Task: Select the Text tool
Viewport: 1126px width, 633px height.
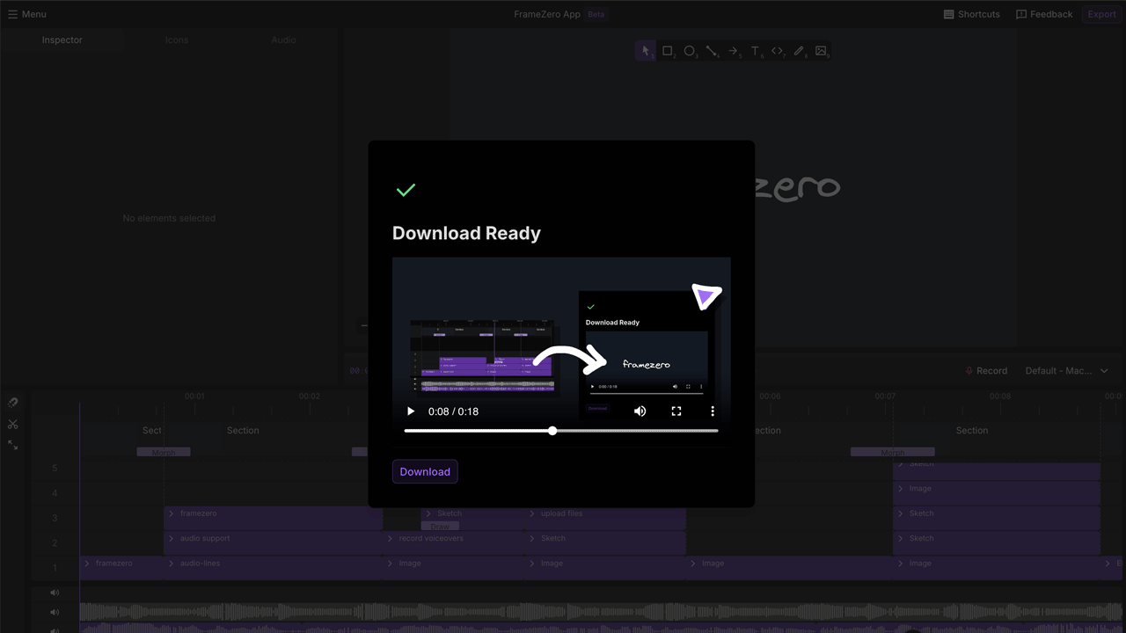Action: pyautogui.click(x=756, y=51)
